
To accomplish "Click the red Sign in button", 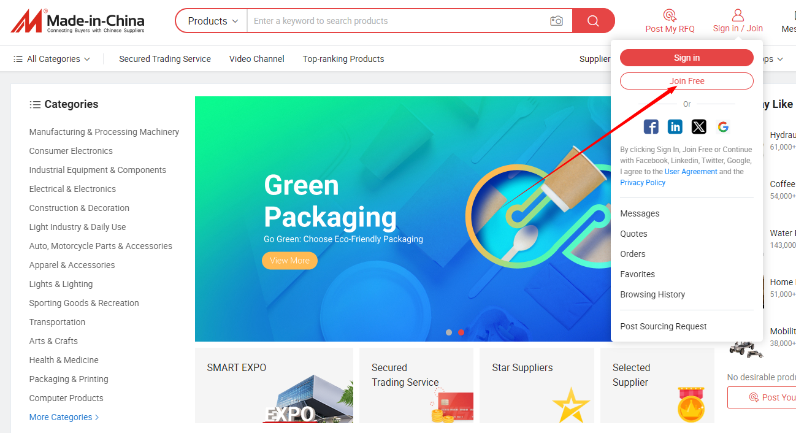I will [687, 58].
